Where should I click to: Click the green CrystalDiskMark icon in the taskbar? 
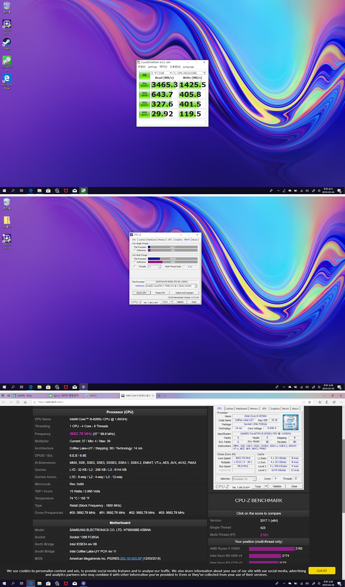click(84, 191)
